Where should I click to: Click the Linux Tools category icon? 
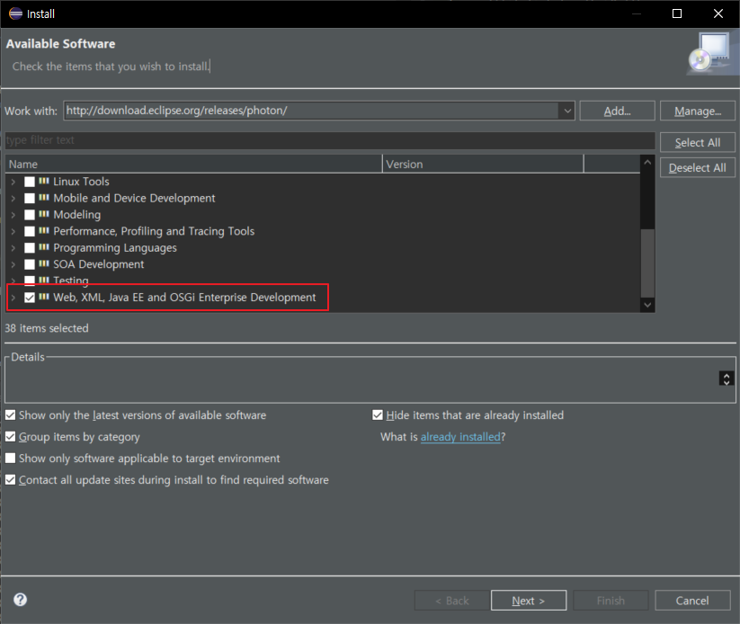point(44,182)
